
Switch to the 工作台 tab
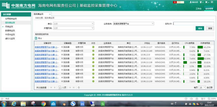click(x=198, y=9)
